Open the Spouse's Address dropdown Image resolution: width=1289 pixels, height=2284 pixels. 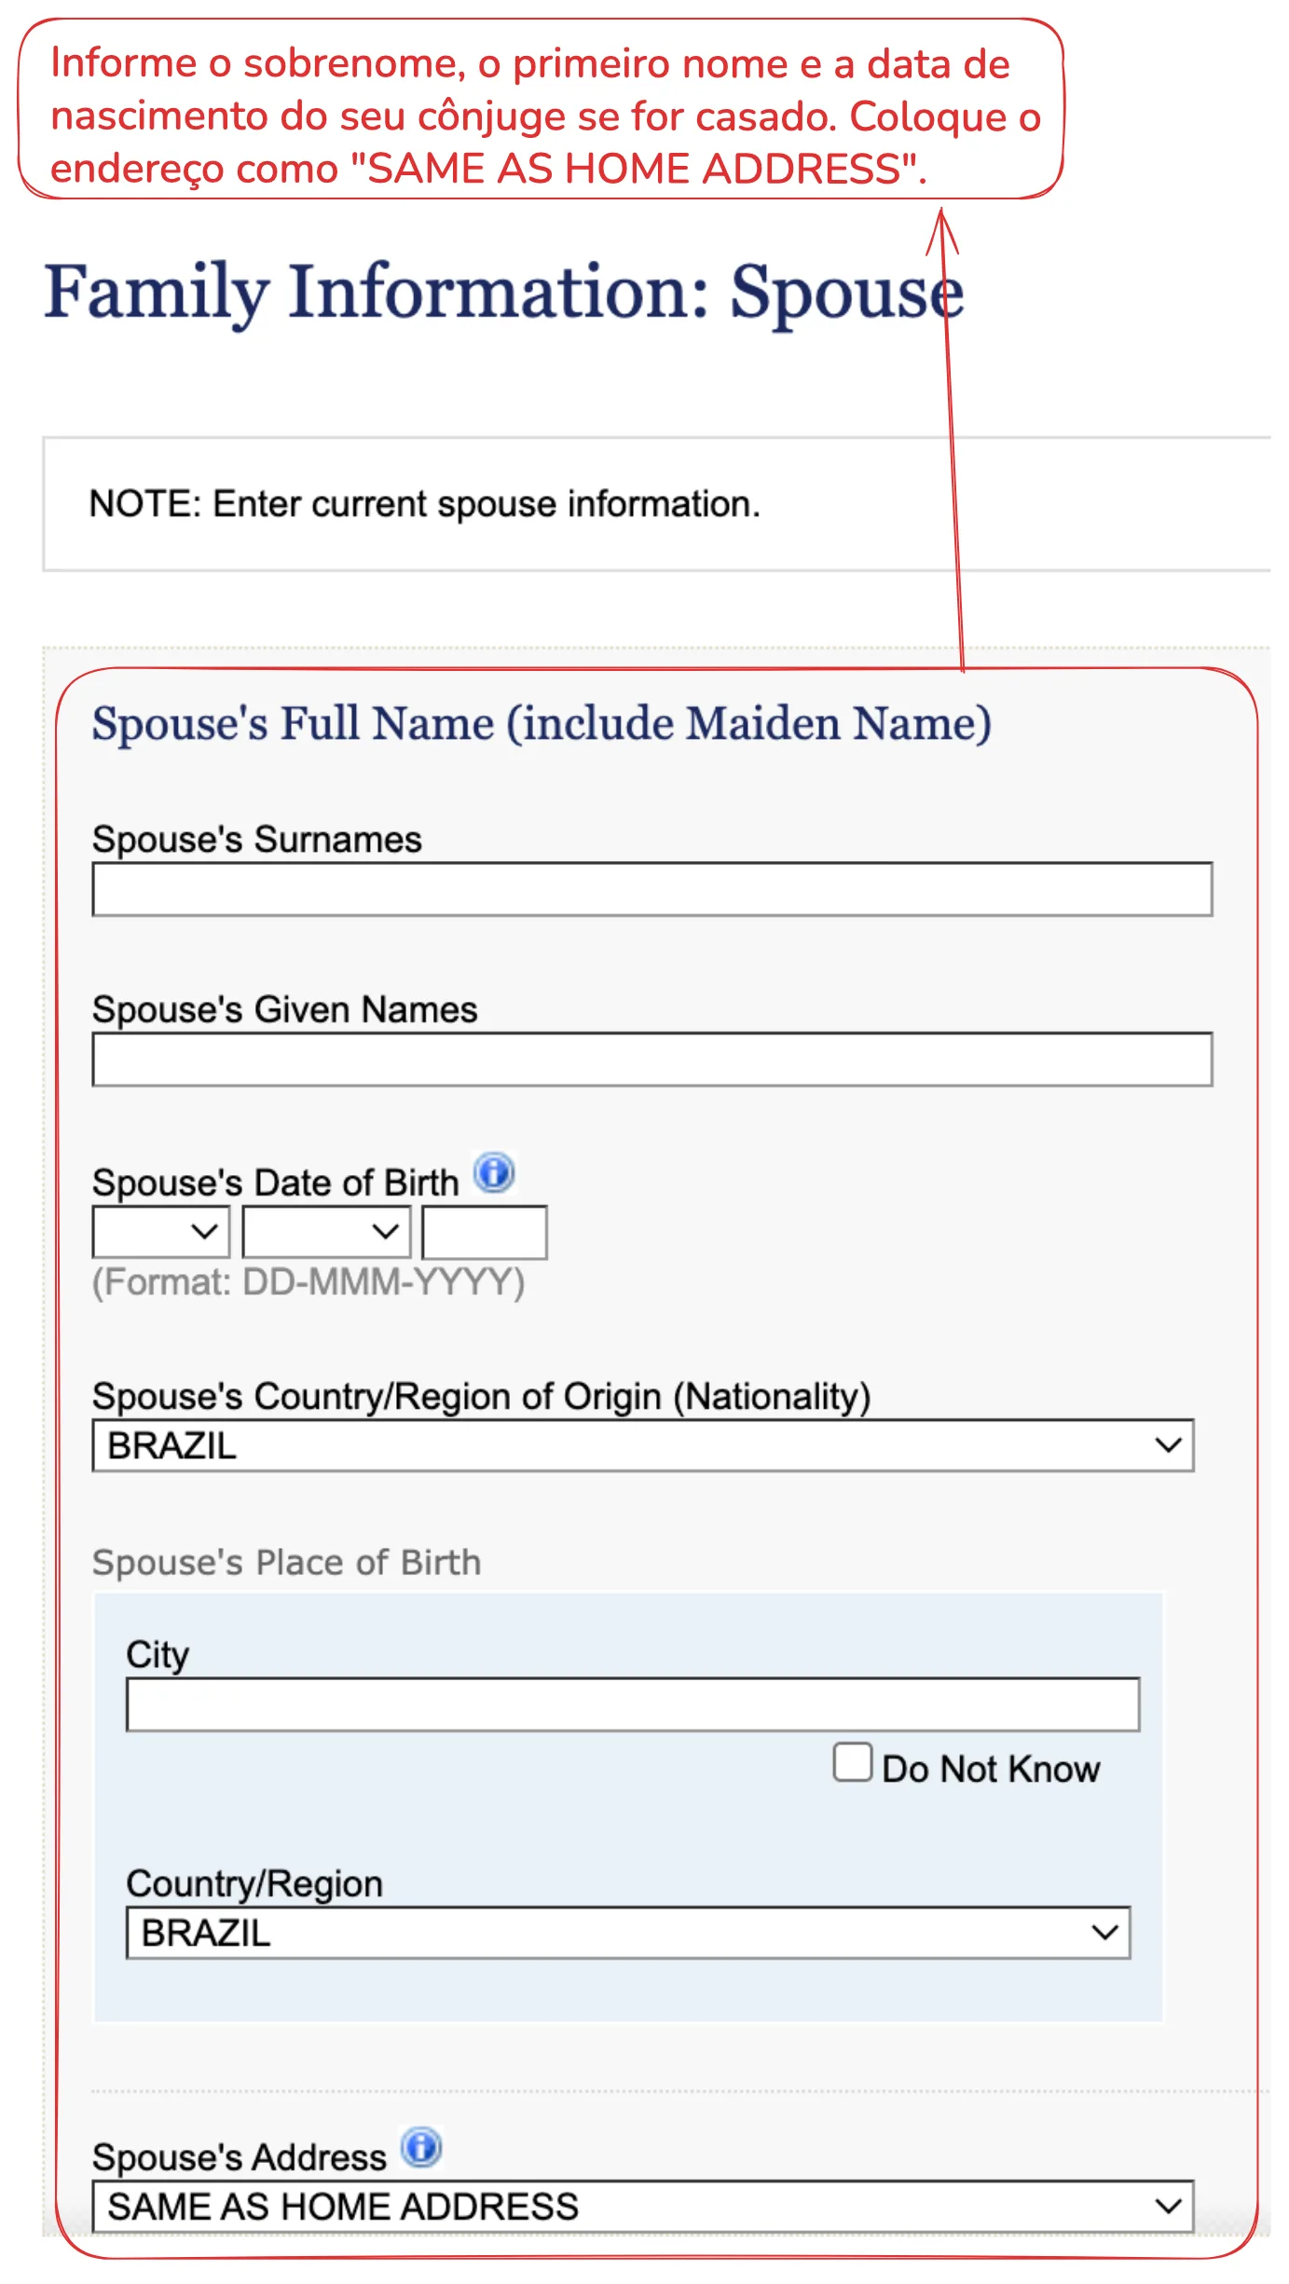tap(642, 2207)
